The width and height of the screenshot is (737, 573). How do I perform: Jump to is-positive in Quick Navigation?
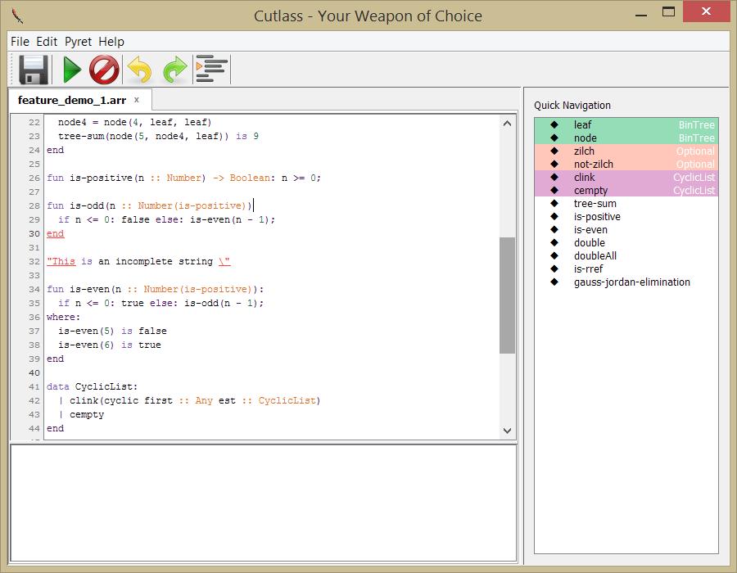tap(626, 217)
